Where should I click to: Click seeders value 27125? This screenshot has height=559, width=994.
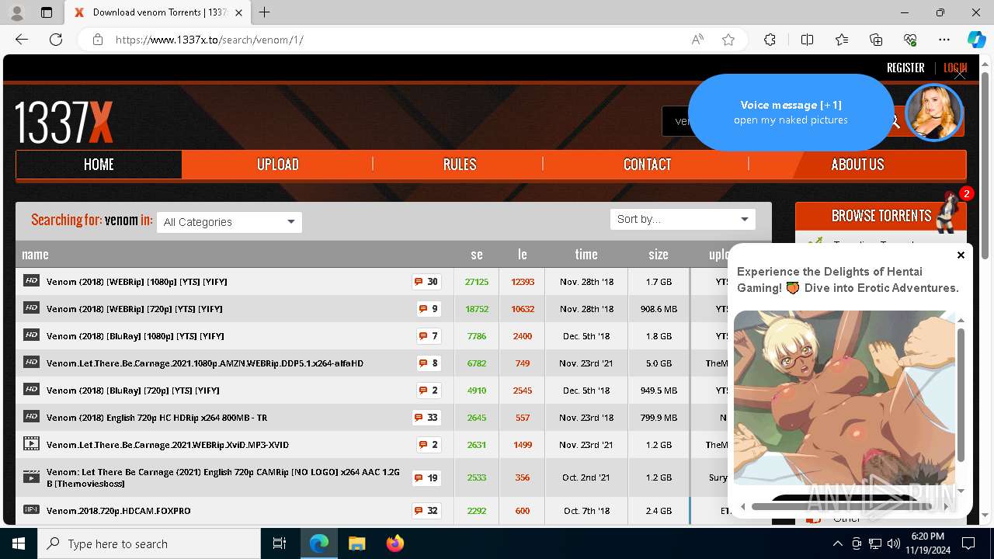(477, 282)
